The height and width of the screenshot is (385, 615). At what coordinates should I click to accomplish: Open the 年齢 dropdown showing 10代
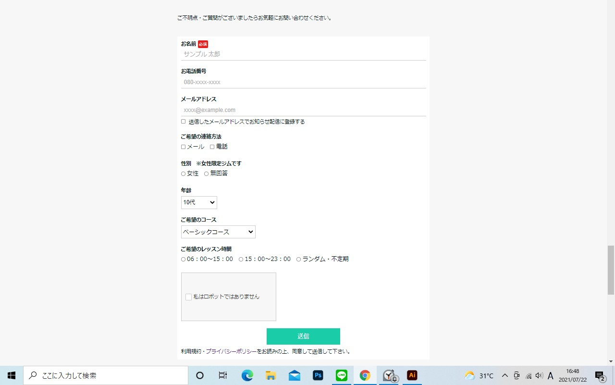(x=199, y=202)
